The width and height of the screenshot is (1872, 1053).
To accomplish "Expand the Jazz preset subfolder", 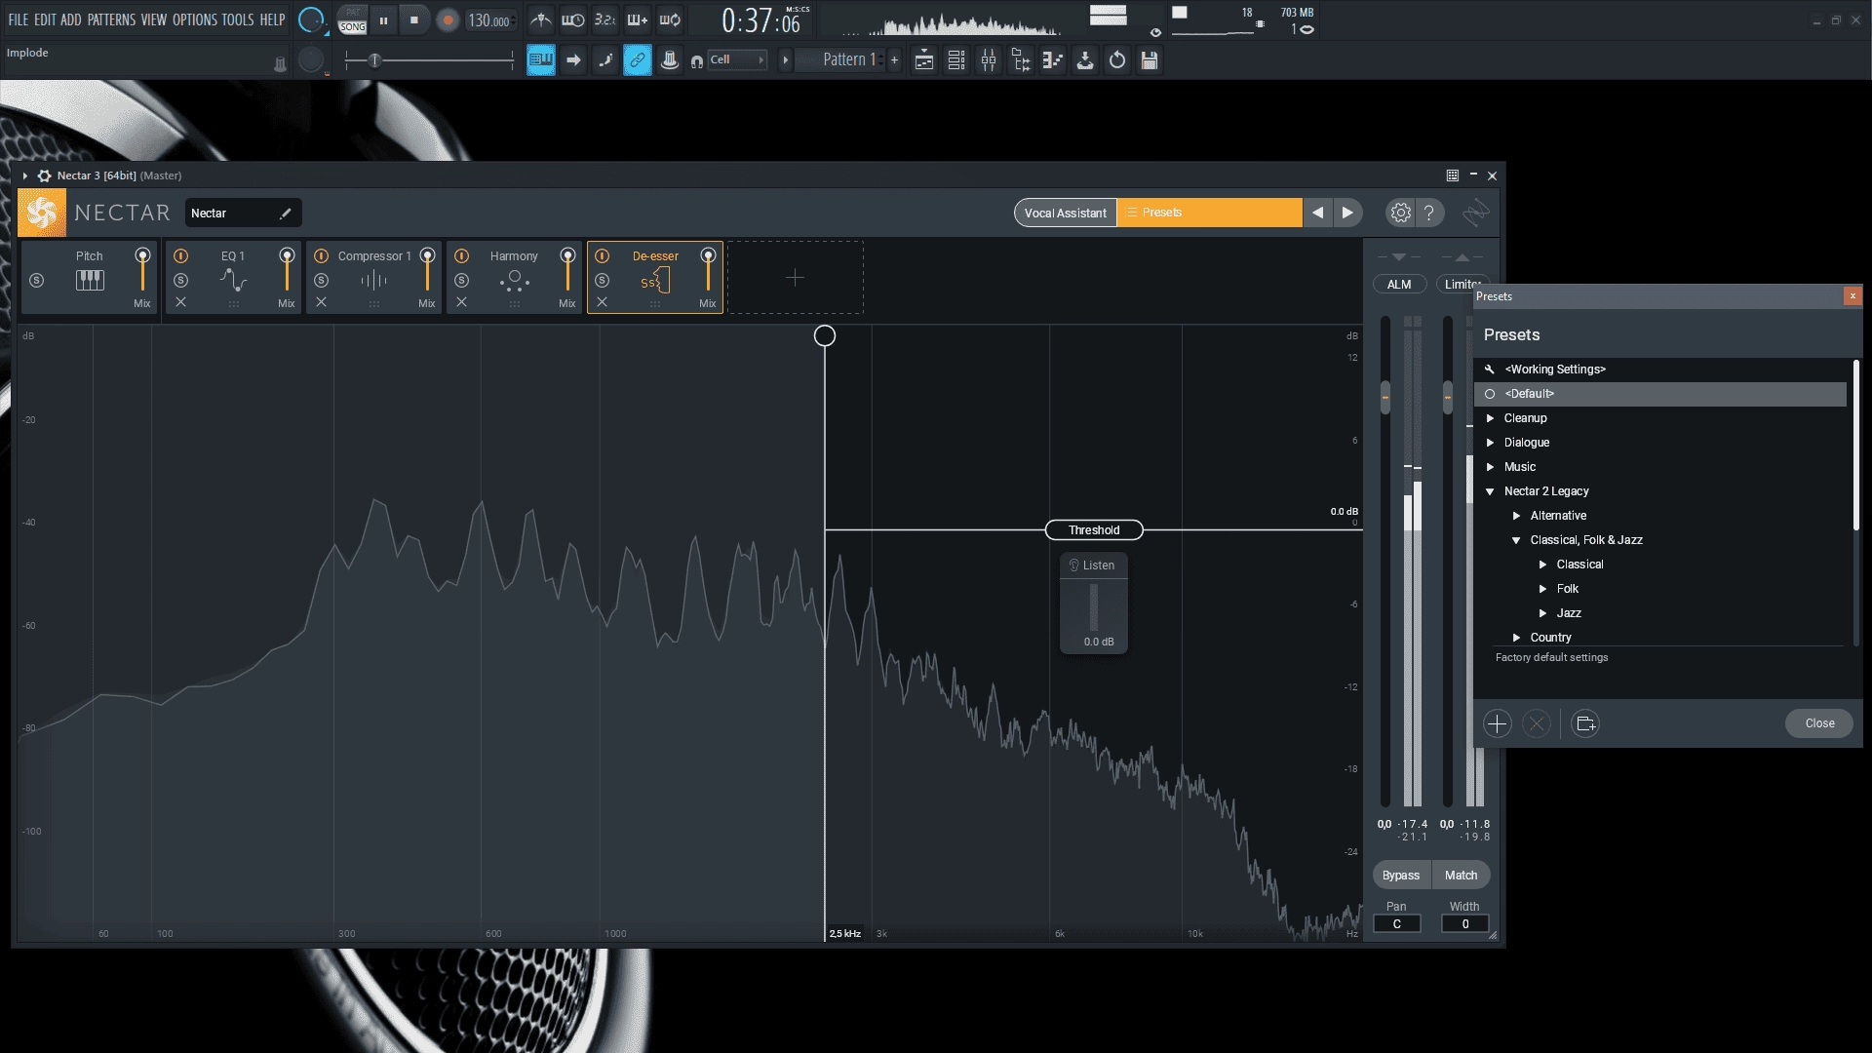I will [x=1542, y=613].
